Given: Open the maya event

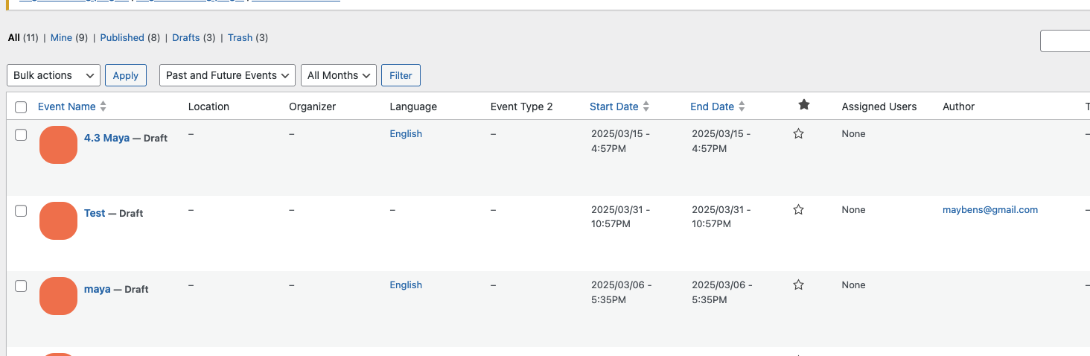Looking at the screenshot, I should click(98, 289).
